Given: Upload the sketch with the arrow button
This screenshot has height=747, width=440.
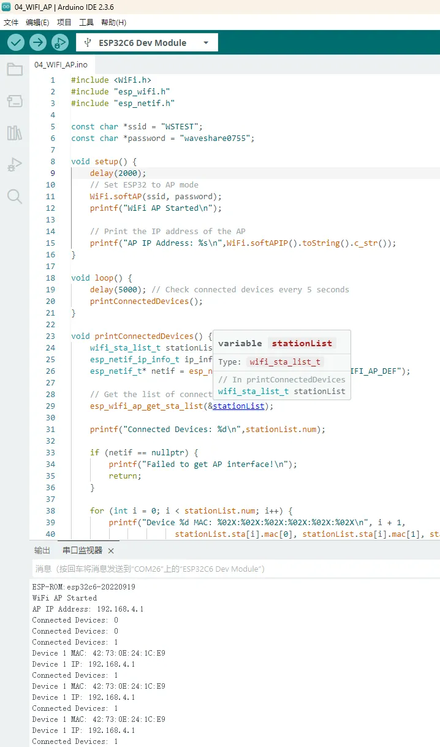Looking at the screenshot, I should tap(38, 42).
